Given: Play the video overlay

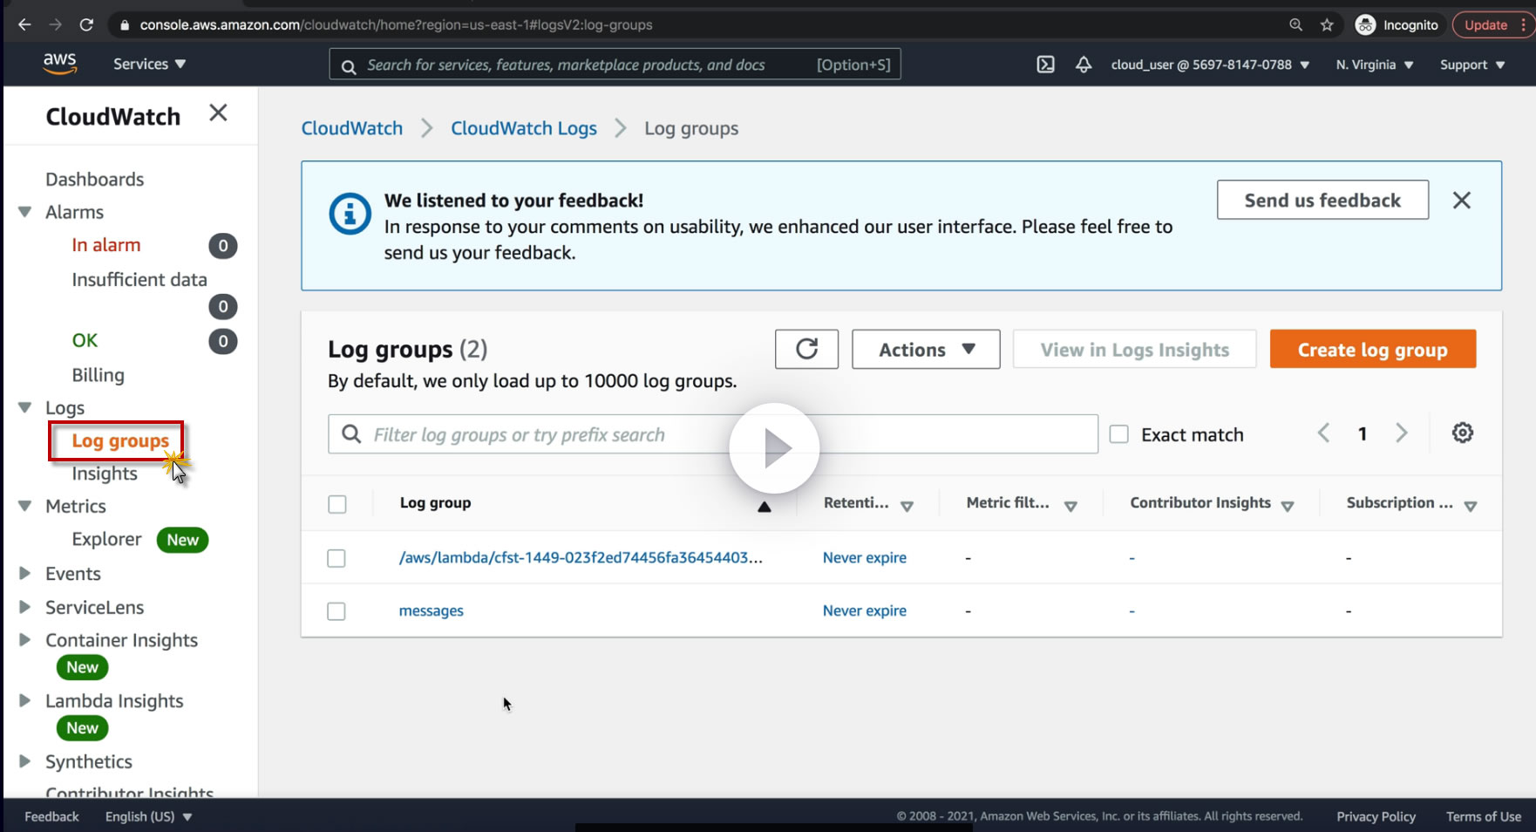Looking at the screenshot, I should [x=774, y=448].
